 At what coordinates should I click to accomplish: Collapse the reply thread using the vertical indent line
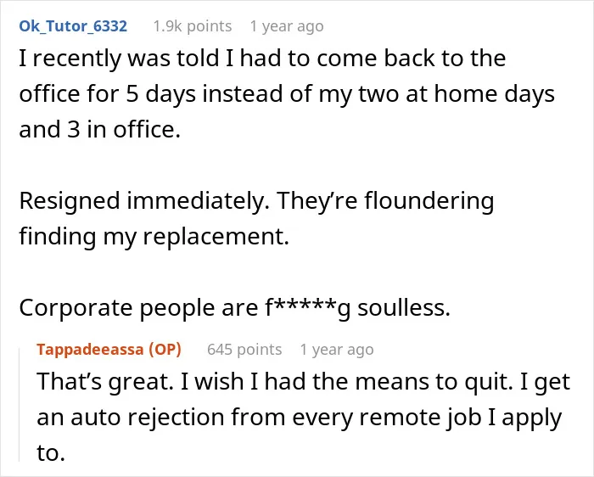(x=20, y=405)
